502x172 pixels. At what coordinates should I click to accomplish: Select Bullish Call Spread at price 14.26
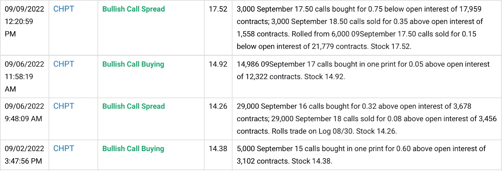tap(133, 106)
